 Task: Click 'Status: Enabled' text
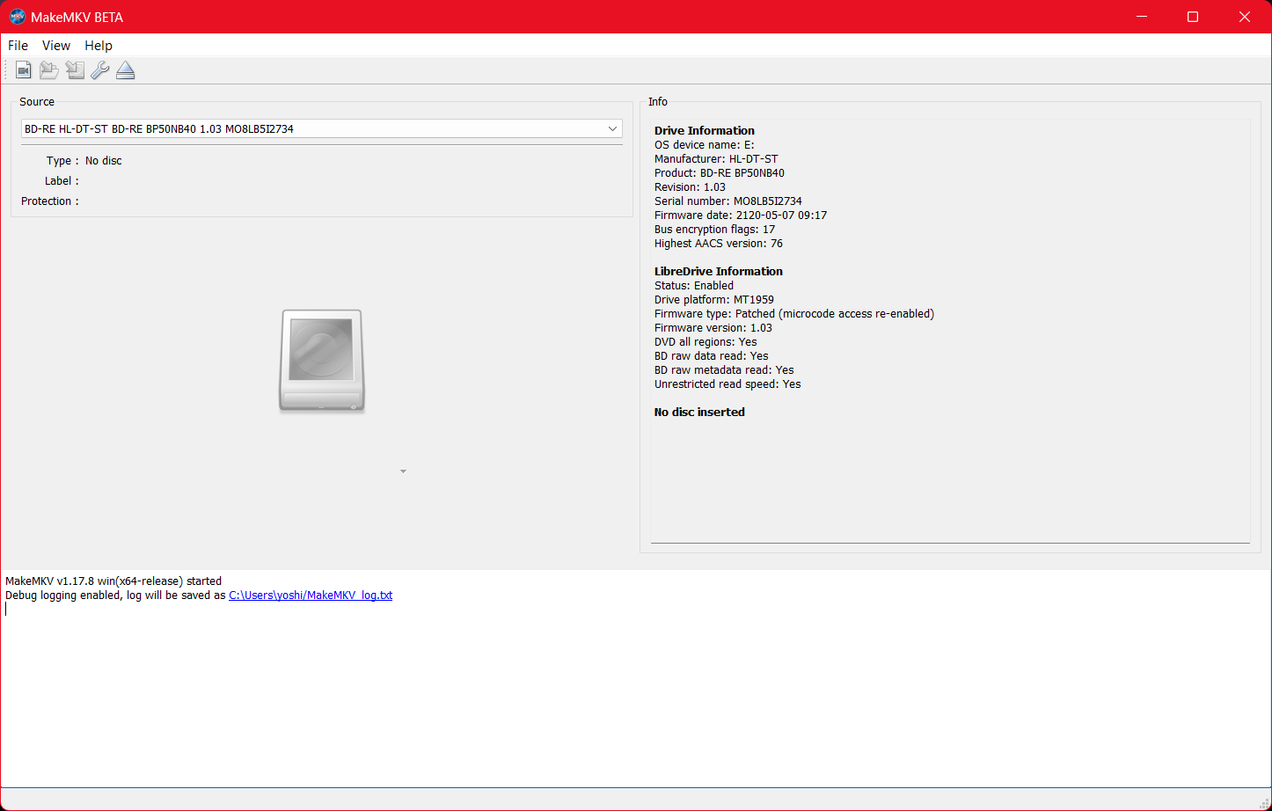pos(694,286)
